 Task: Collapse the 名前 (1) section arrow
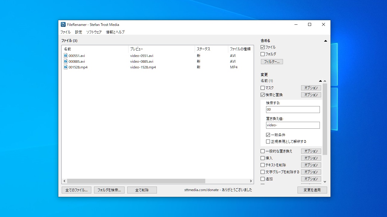click(320, 81)
